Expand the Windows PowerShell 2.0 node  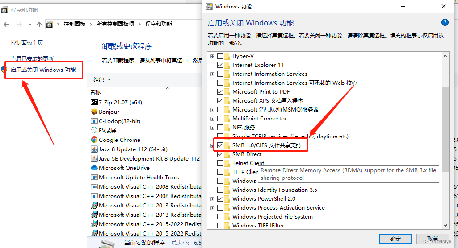pos(212,199)
